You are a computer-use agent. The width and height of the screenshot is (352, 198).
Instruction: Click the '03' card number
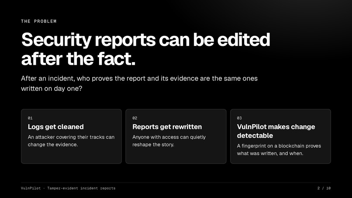(x=239, y=118)
